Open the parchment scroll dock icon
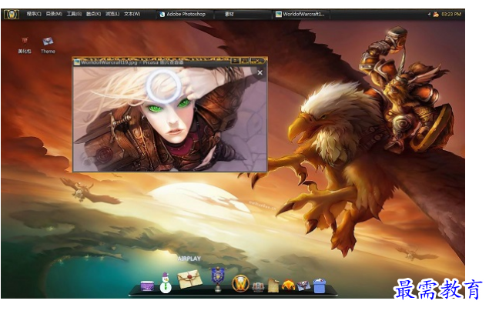 [x=273, y=286]
